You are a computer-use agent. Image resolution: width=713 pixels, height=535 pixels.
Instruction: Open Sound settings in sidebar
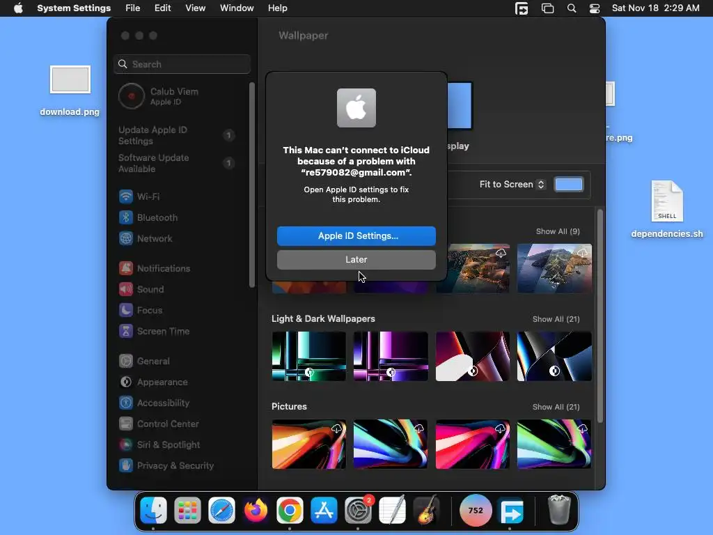click(141, 289)
